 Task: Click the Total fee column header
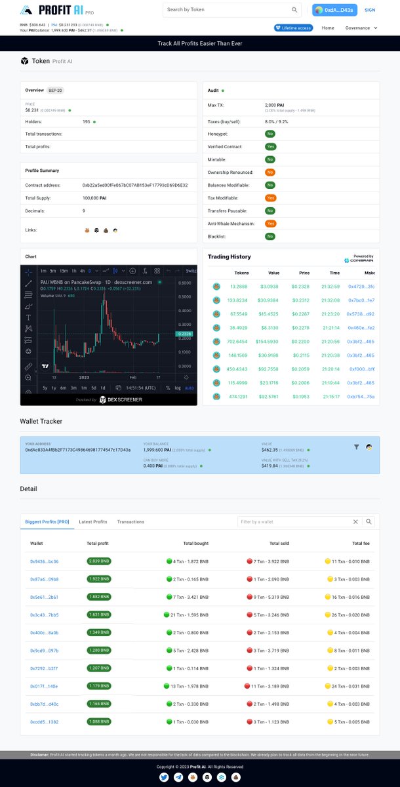(x=361, y=544)
